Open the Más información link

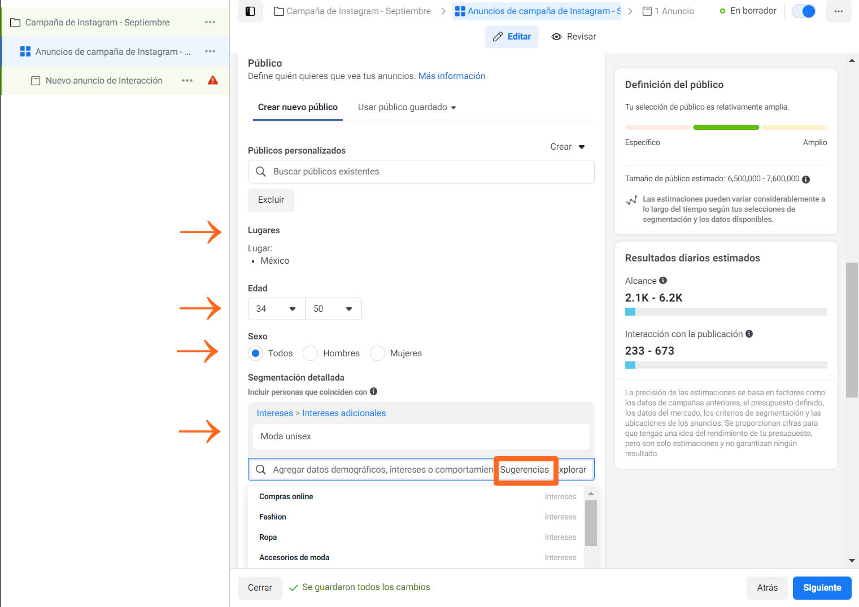tap(451, 76)
